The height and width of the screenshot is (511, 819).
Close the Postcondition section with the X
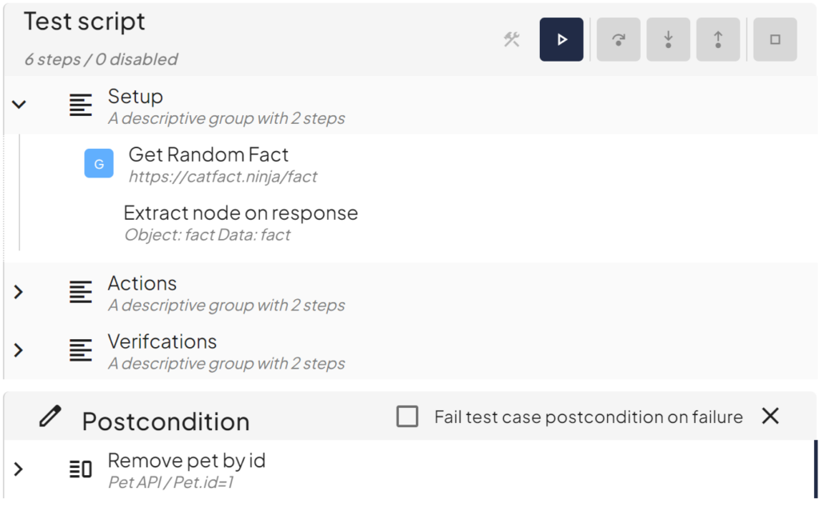click(770, 416)
